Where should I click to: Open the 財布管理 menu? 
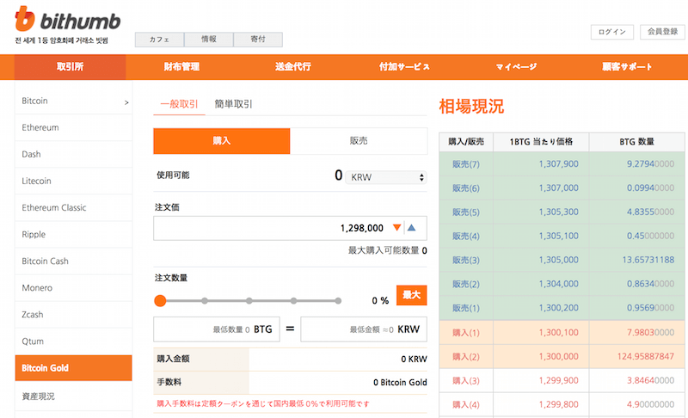click(181, 67)
